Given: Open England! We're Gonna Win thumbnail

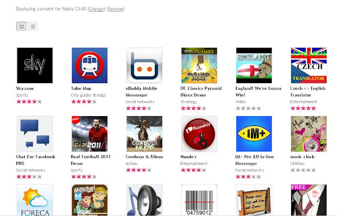Looking at the screenshot, I should [254, 65].
